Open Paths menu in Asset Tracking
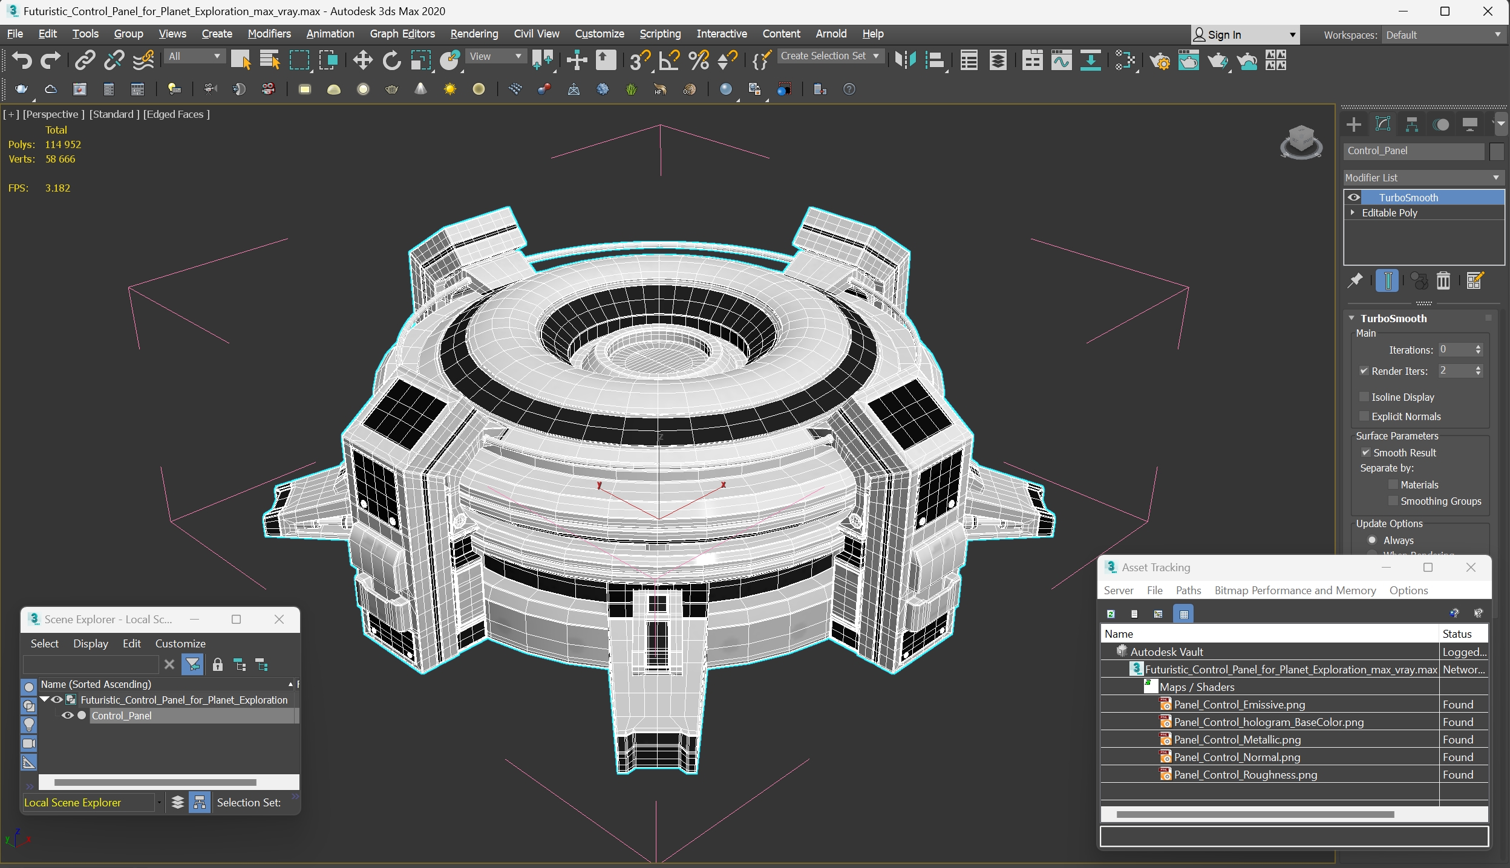The height and width of the screenshot is (868, 1510). click(x=1188, y=591)
